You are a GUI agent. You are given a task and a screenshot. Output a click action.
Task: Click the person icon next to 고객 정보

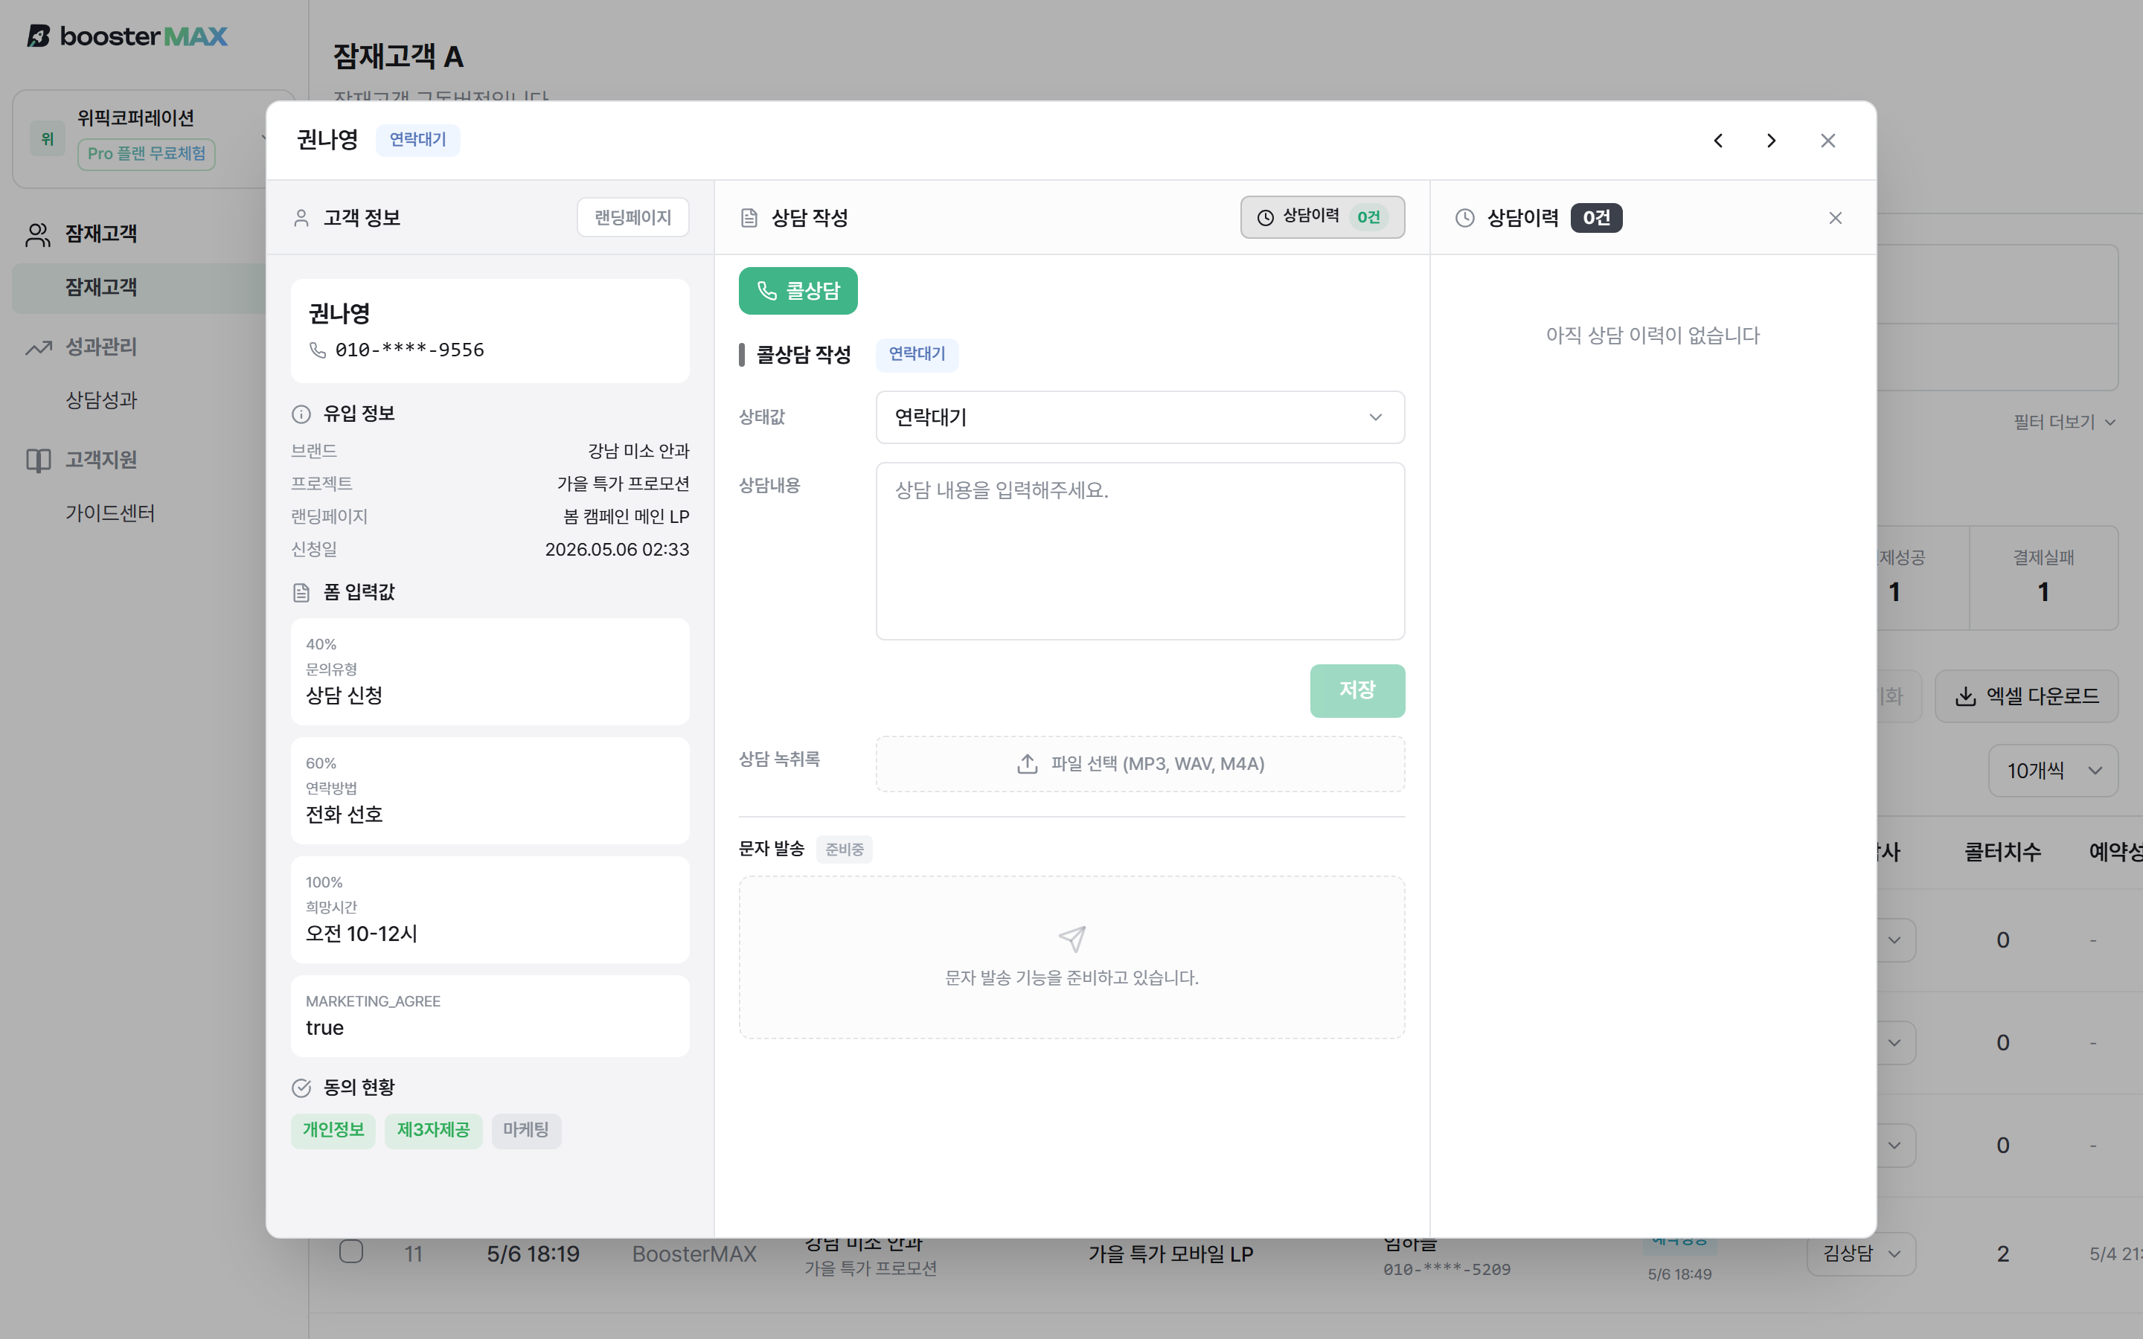301,218
